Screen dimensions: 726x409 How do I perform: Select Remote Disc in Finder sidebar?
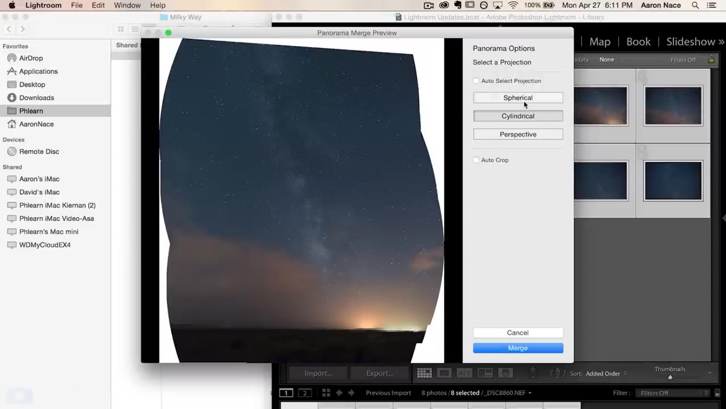[39, 151]
